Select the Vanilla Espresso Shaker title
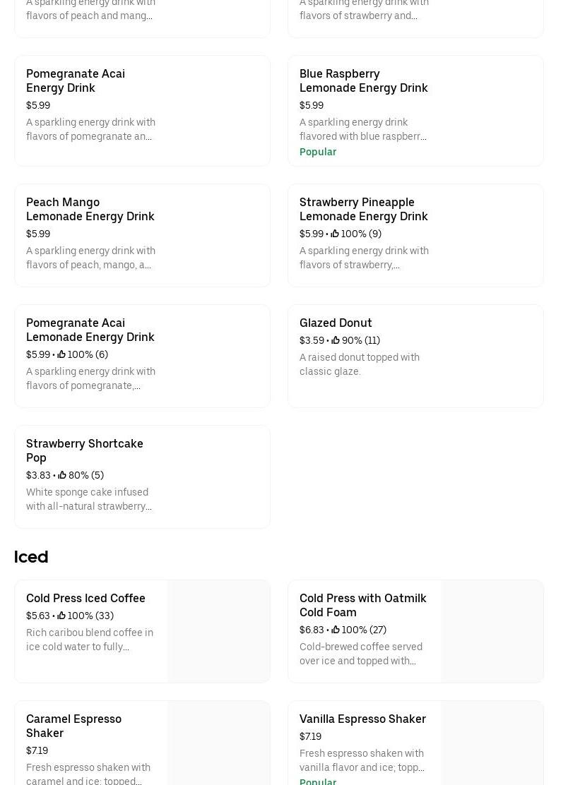 [362, 719]
